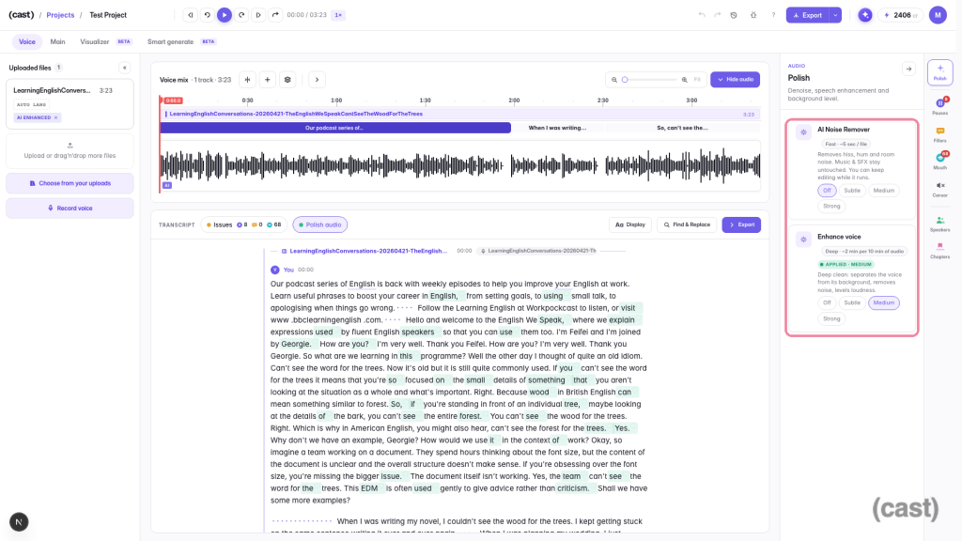Expand the Export dropdown arrow
This screenshot has height=541, width=962.
[x=835, y=15]
